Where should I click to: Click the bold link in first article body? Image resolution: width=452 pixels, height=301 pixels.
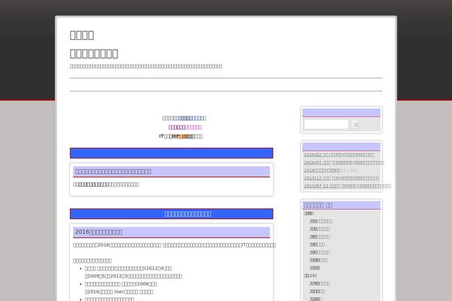[93, 184]
